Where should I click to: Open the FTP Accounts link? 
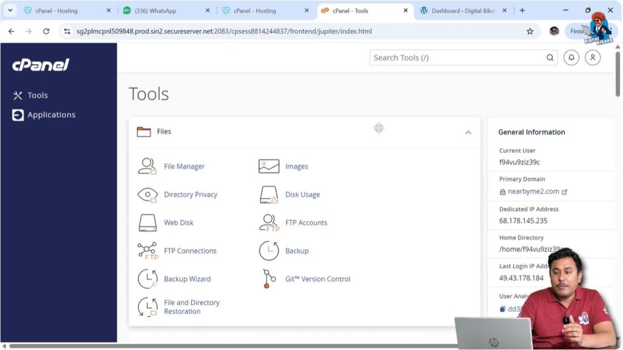[307, 223]
